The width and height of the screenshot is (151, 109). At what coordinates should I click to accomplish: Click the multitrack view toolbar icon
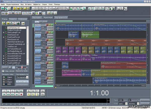click(x=6, y=9)
